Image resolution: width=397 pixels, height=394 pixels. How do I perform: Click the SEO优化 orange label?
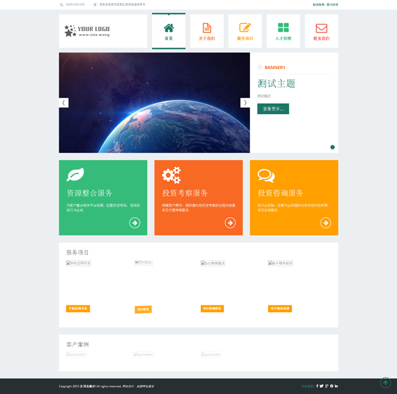pyautogui.click(x=143, y=309)
